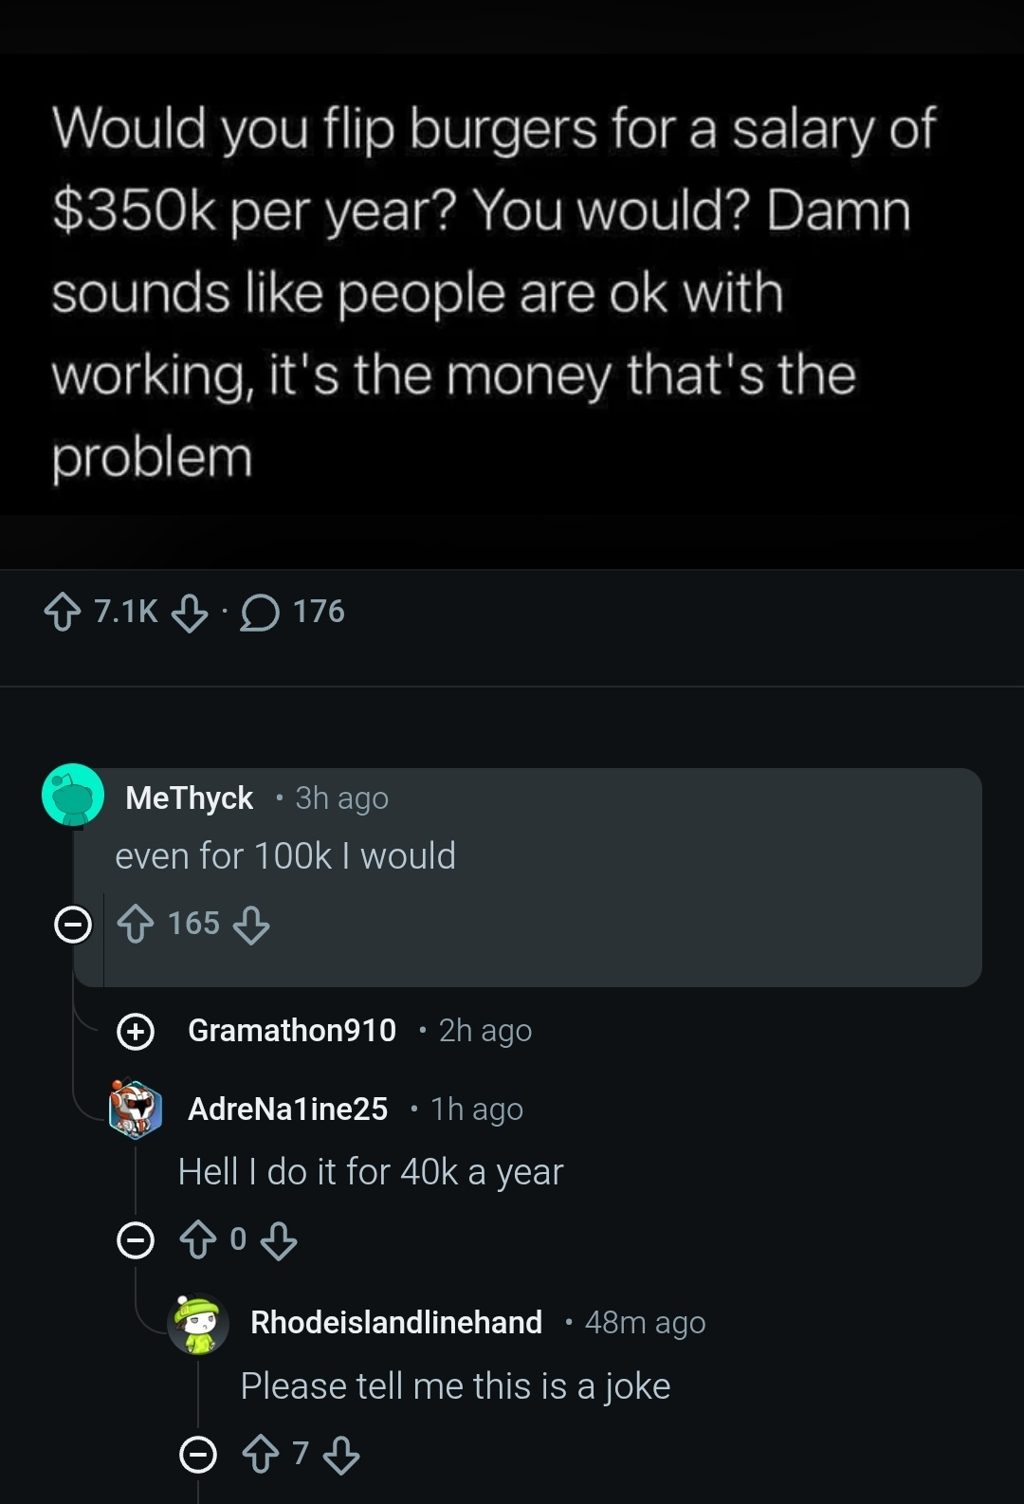Downvote MeThyck's comment

coord(251,925)
